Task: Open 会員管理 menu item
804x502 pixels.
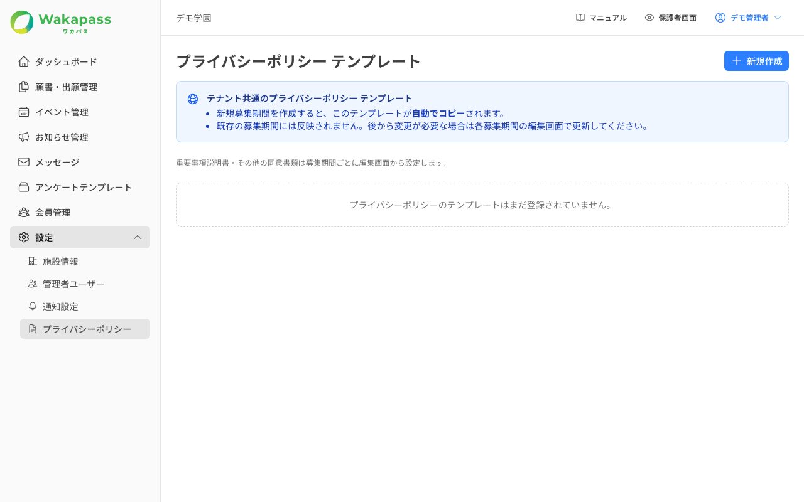Action: pyautogui.click(x=80, y=212)
